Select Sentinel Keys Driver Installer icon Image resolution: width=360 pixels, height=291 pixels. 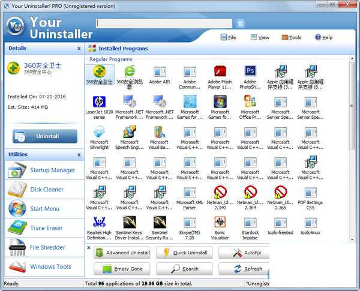[x=130, y=223]
